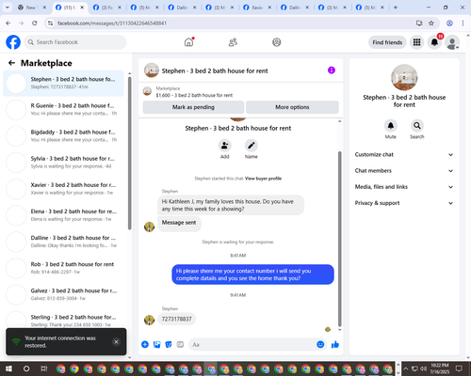This screenshot has width=471, height=376.
Task: Click Mark as pending
Action: coord(193,107)
